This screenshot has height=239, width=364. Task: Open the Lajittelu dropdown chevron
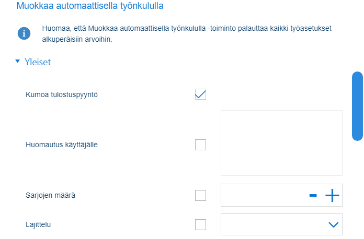point(333,224)
